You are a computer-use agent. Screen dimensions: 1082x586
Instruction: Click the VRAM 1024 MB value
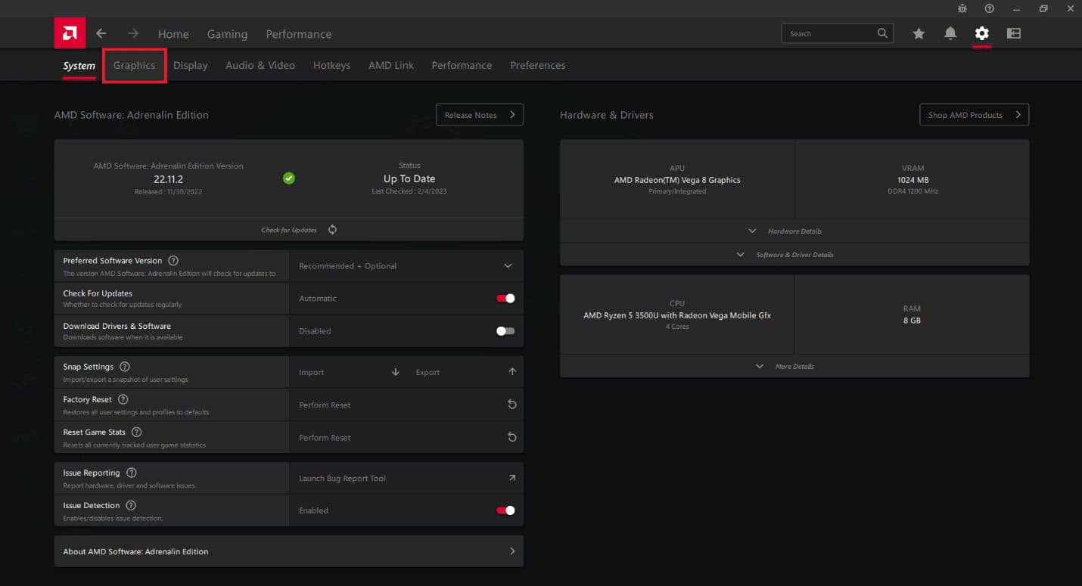[x=913, y=180]
